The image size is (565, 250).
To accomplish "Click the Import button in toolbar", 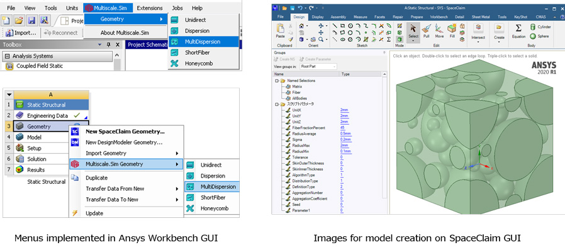I will tap(21, 33).
